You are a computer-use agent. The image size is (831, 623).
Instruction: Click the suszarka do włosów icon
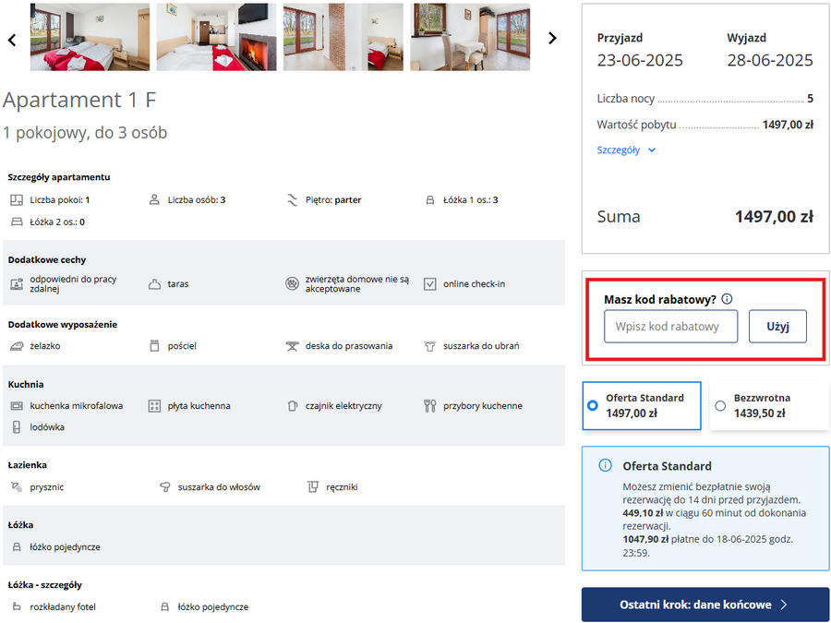pos(164,487)
